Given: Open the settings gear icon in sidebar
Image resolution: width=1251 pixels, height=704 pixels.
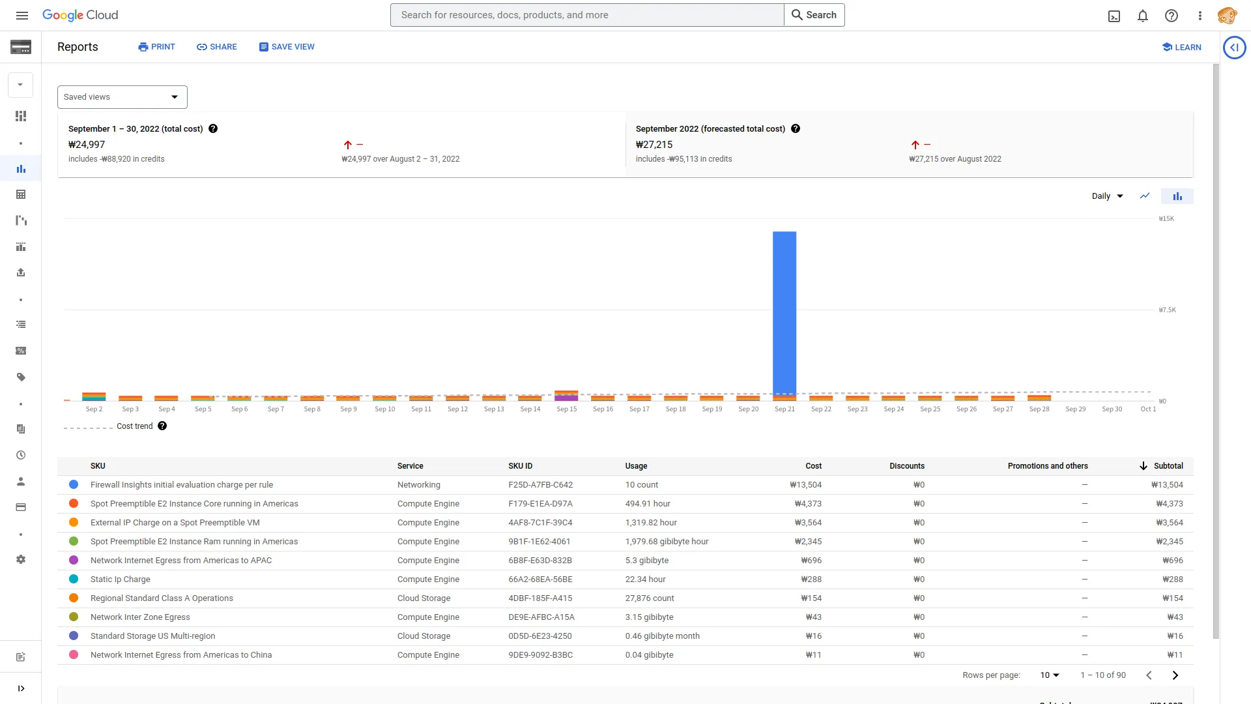Looking at the screenshot, I should coord(21,559).
